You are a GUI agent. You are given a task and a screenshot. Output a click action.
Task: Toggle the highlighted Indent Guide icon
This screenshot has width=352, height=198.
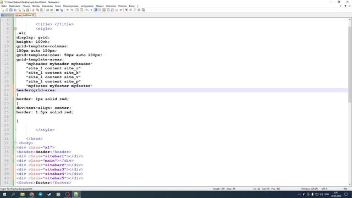[x=95, y=10]
